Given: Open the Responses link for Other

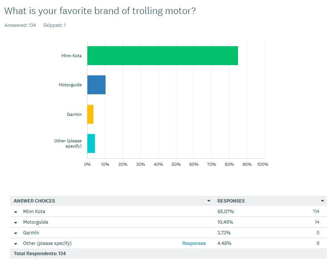Looking at the screenshot, I should pos(194,243).
